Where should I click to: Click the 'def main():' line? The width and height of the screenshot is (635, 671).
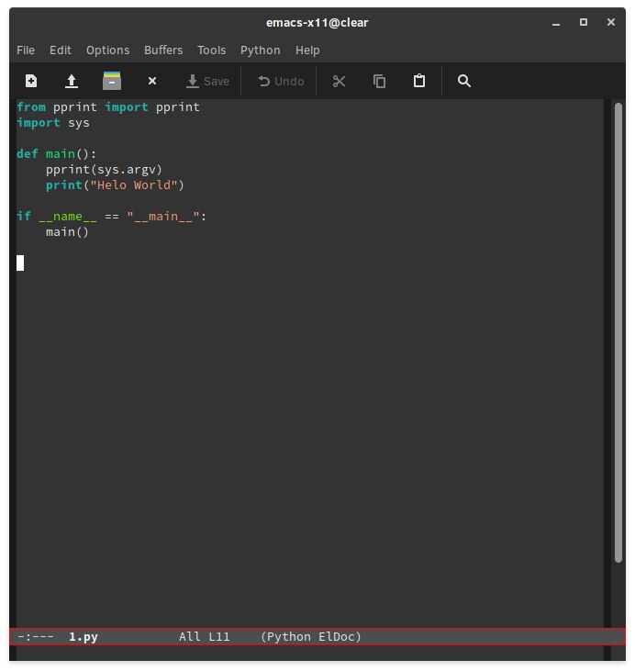tap(57, 154)
